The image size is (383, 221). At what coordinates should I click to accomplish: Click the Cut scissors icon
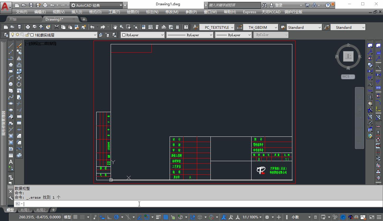(x=57, y=27)
